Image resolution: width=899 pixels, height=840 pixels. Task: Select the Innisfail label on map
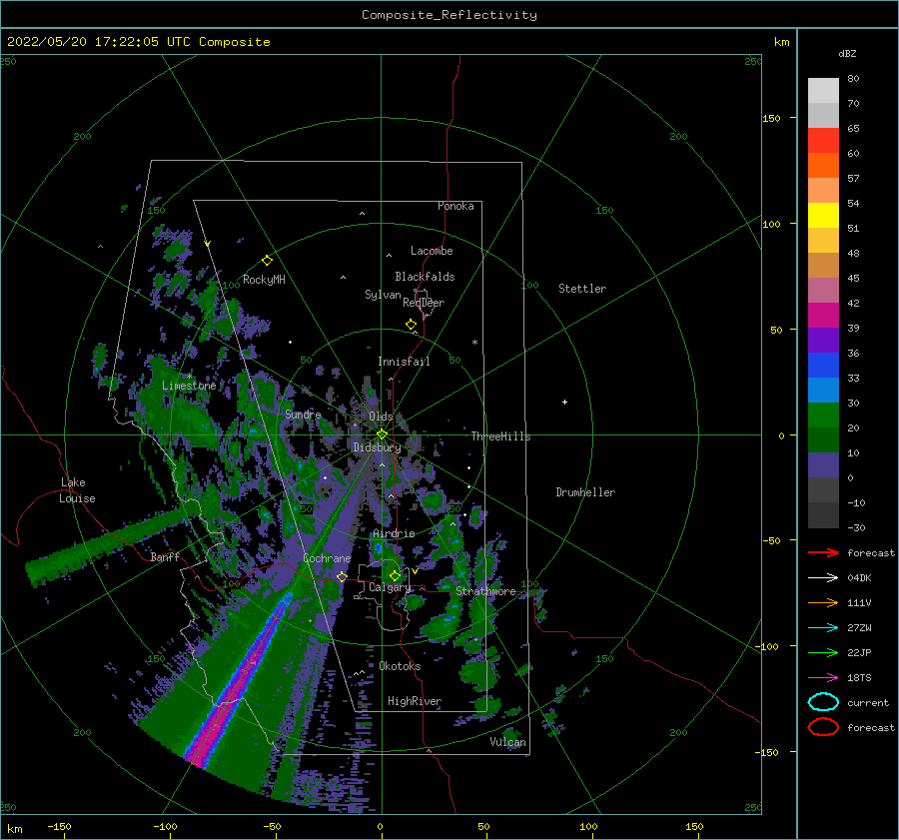pos(404,362)
